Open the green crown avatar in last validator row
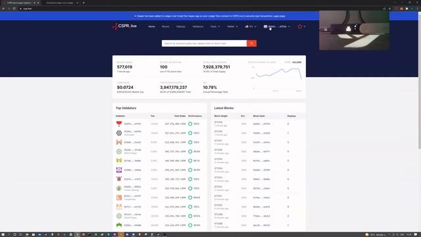The height and width of the screenshot is (237, 421). 119,225
